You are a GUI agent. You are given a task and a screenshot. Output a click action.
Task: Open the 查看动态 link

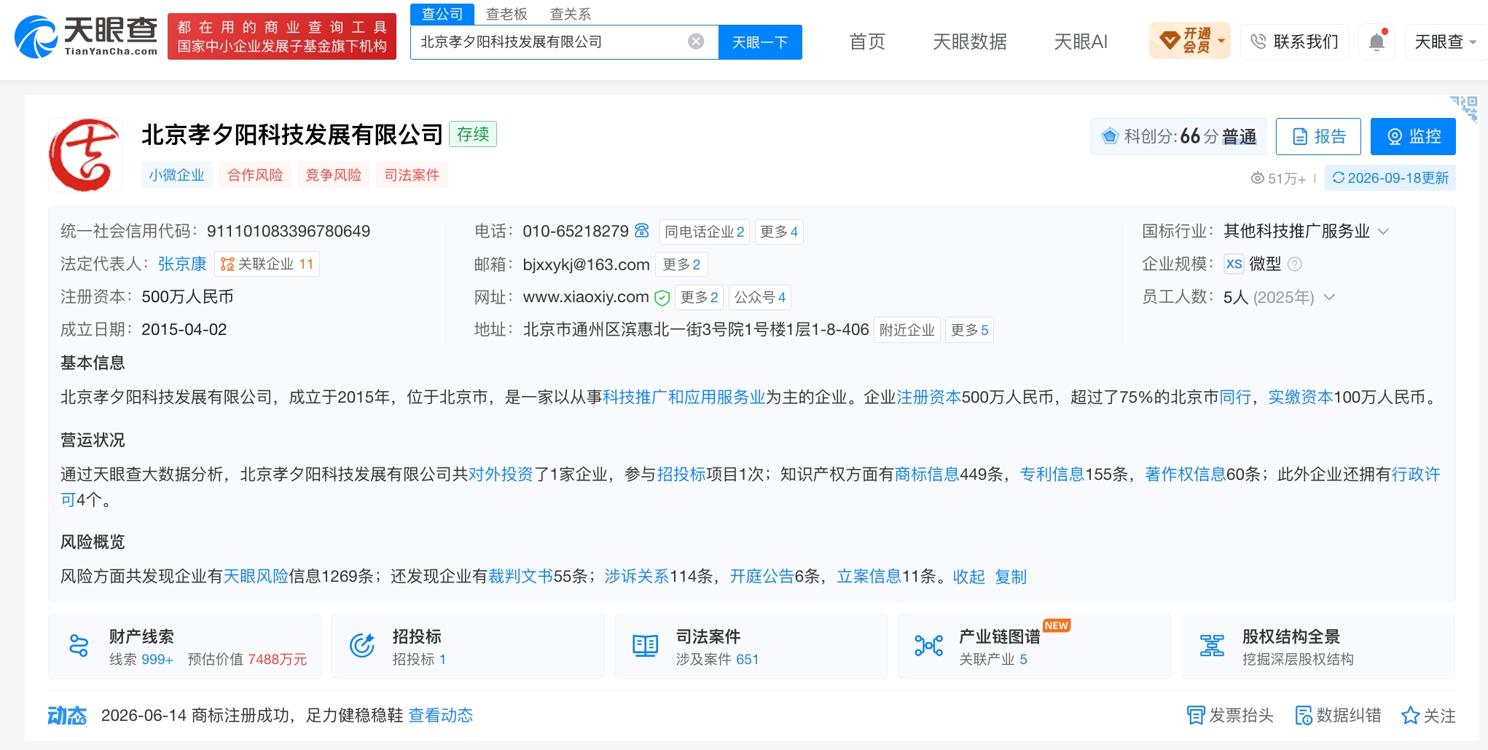tap(440, 715)
